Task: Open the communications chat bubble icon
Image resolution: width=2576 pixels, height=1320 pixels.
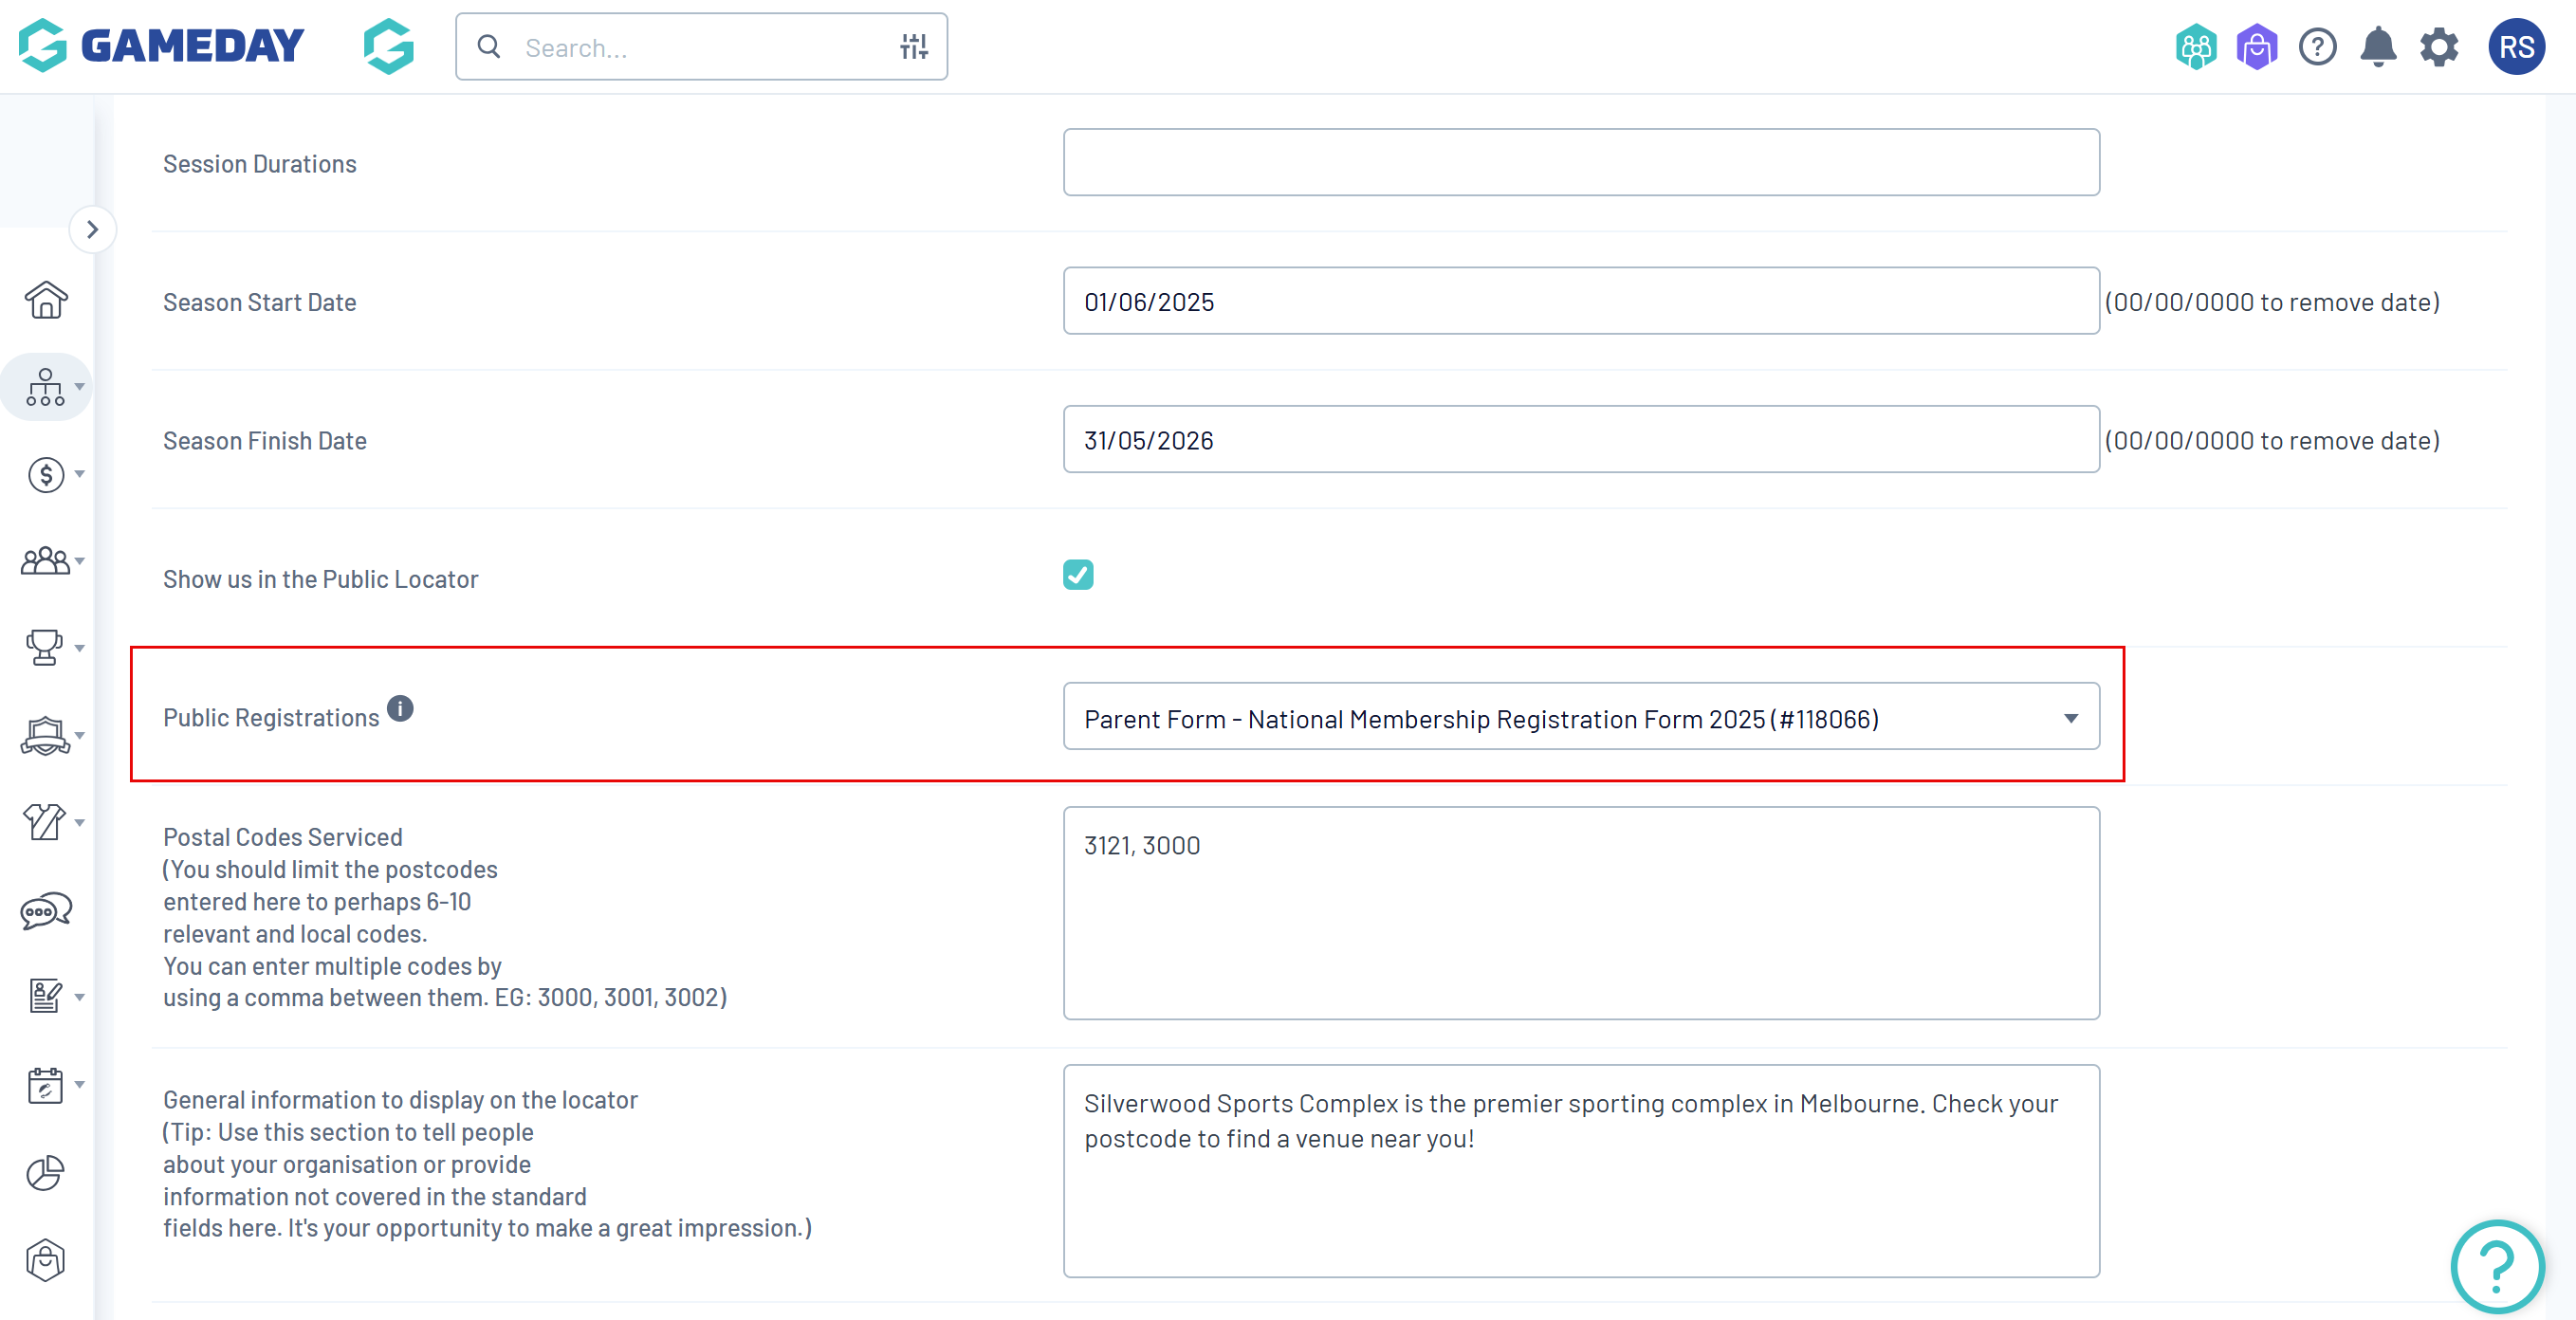Action: pos(46,910)
